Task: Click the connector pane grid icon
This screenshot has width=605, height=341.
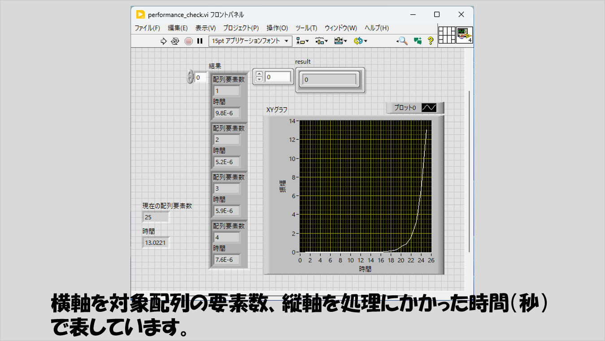Action: coord(447,35)
